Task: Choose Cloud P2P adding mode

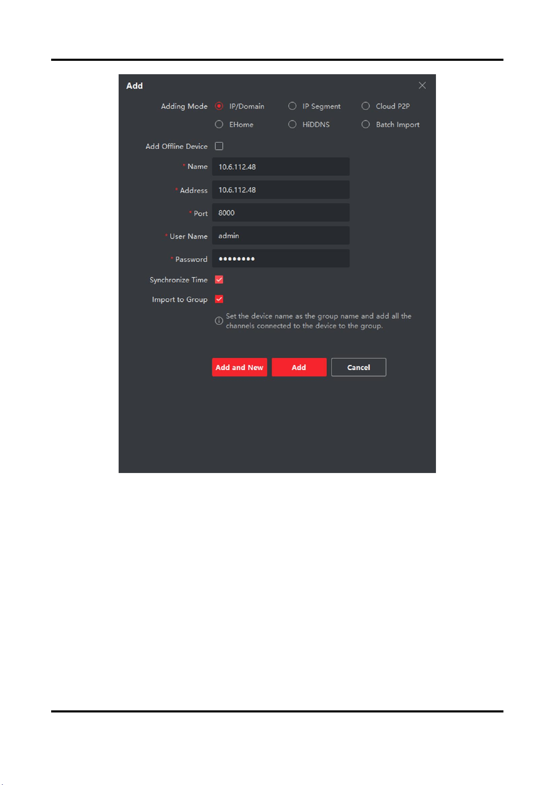Action: tap(366, 106)
